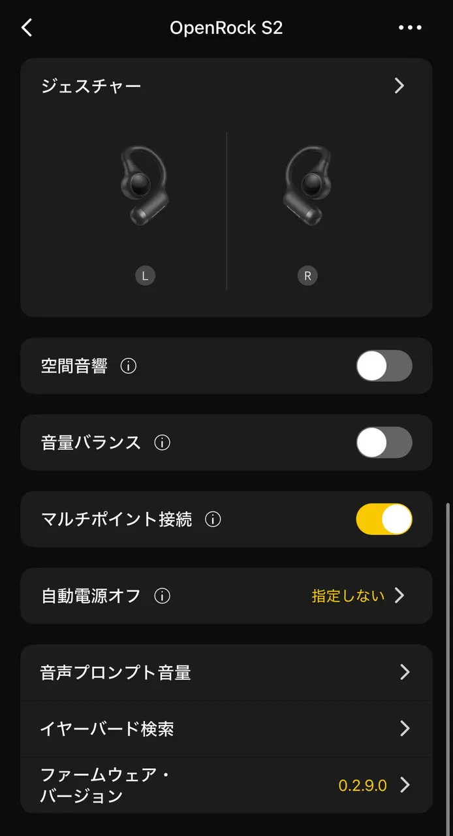Expand 音声プロンプト音量 via its chevron
This screenshot has width=453, height=836.
pos(405,673)
